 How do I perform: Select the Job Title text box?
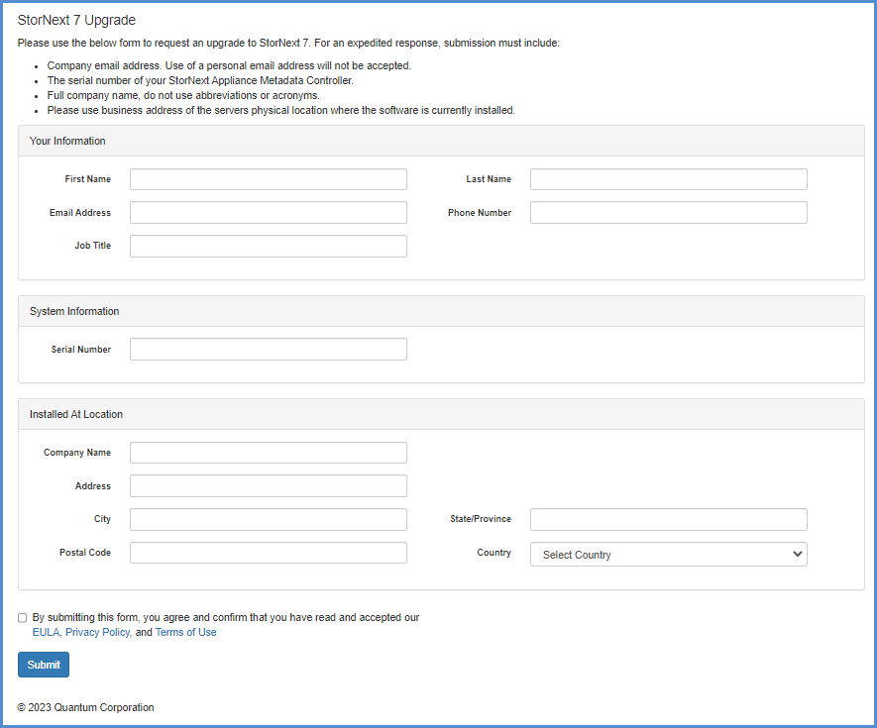pyautogui.click(x=269, y=246)
